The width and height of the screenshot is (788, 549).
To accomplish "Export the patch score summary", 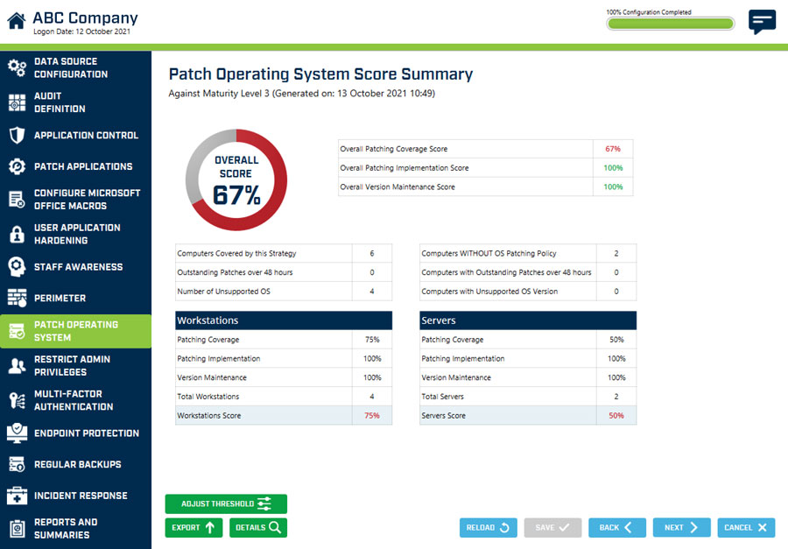I will click(x=193, y=527).
